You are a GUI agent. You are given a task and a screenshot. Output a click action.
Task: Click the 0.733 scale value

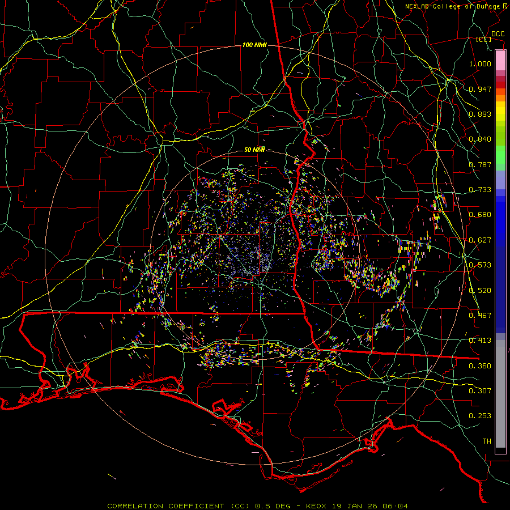(x=480, y=190)
